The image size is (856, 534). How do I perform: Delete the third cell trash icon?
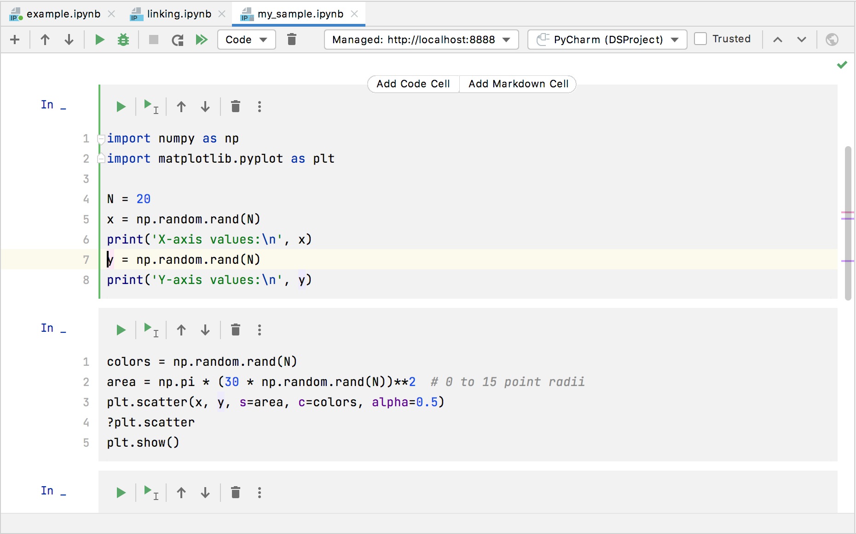(x=236, y=493)
